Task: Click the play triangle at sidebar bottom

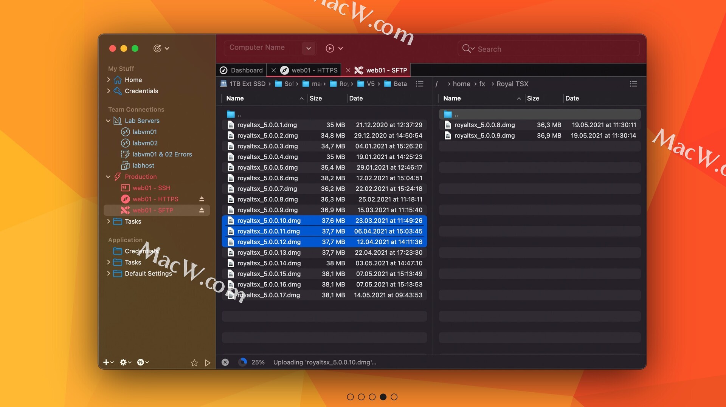Action: pyautogui.click(x=208, y=363)
